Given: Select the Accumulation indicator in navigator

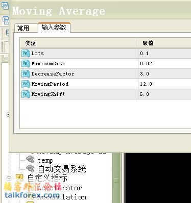Looking at the screenshot, I should pyautogui.click(x=61, y=197).
